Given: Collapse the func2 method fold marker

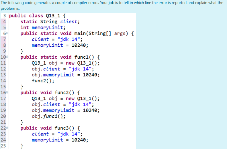Looking at the screenshot, I should click(x=7, y=92).
